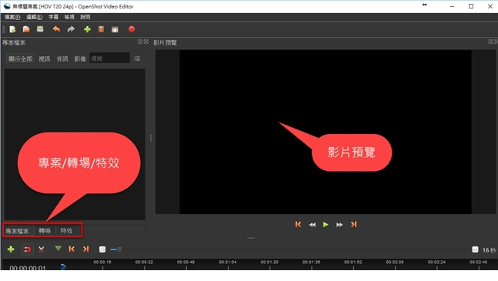Click the timeline playhead marker
The width and height of the screenshot is (498, 281).
[63, 266]
